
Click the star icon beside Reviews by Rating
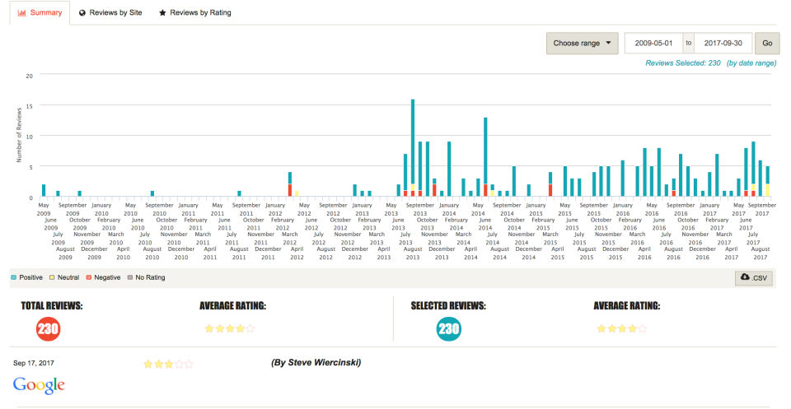pyautogui.click(x=162, y=13)
